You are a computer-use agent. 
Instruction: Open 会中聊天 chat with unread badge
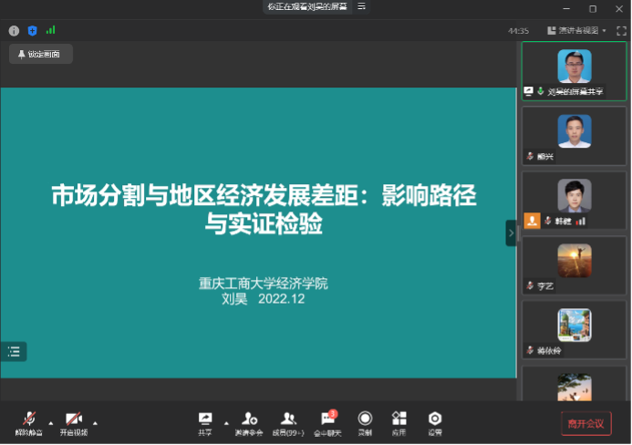click(x=327, y=422)
